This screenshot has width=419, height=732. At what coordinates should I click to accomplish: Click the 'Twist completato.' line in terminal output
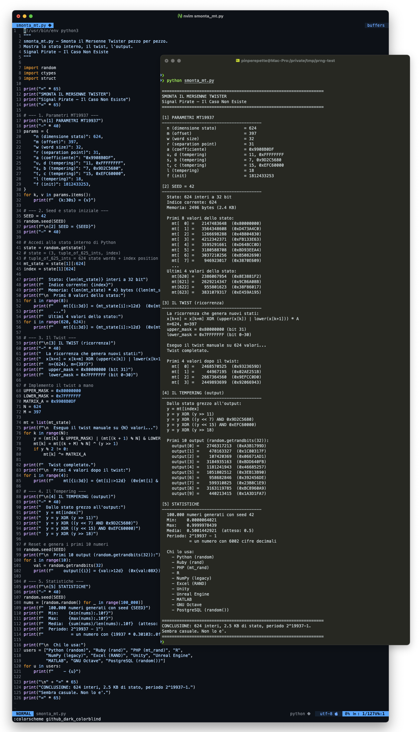coord(188,350)
